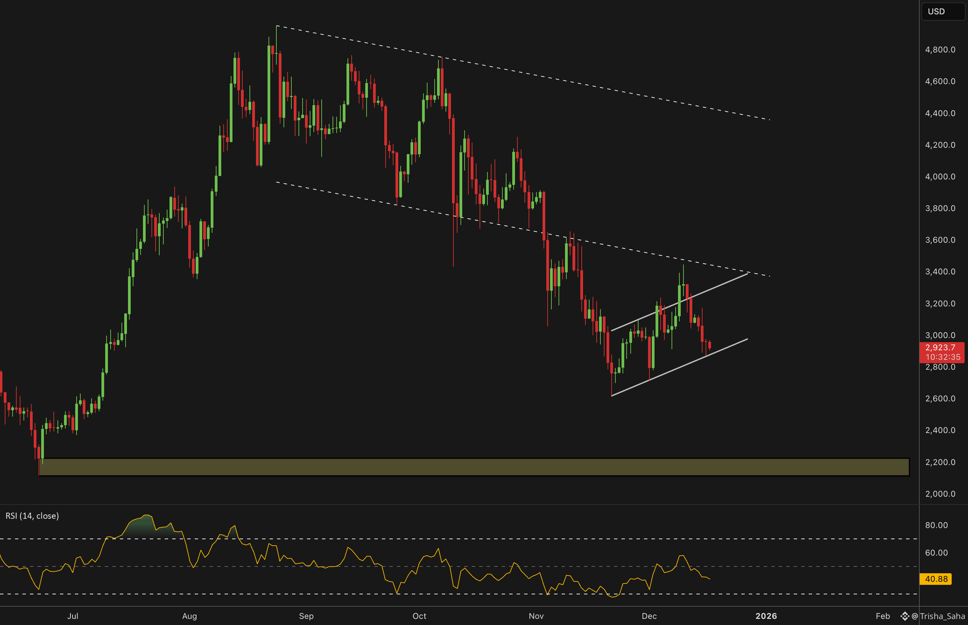Click the countdown timer 10:32:35 label

click(942, 357)
